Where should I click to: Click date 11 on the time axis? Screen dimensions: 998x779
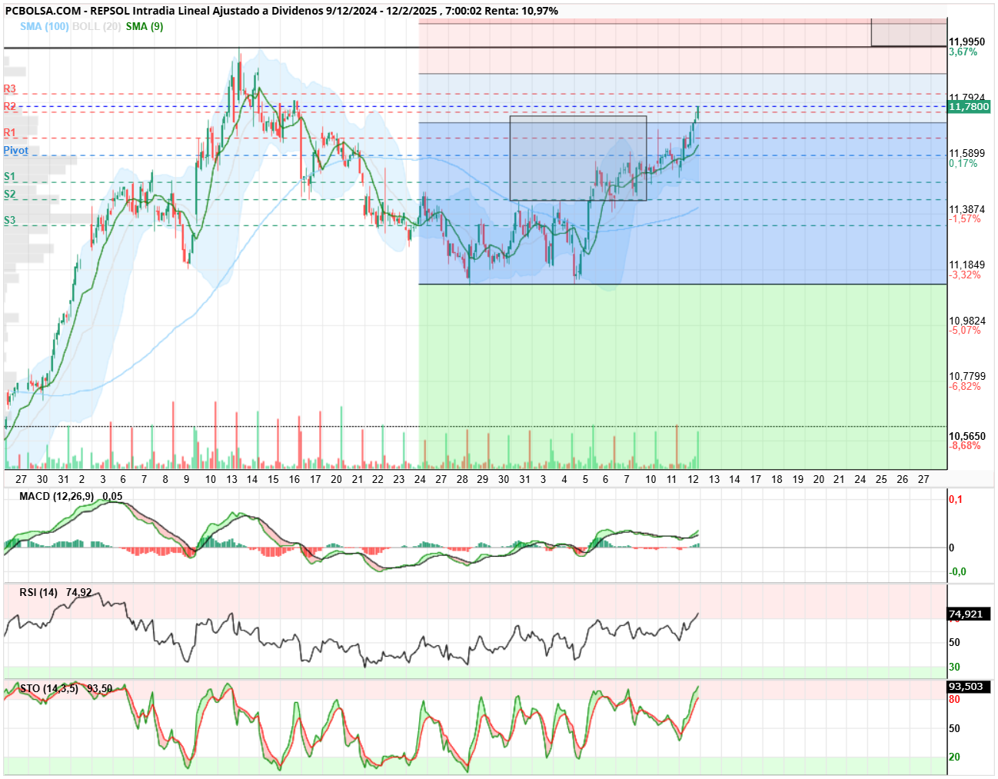pyautogui.click(x=671, y=479)
